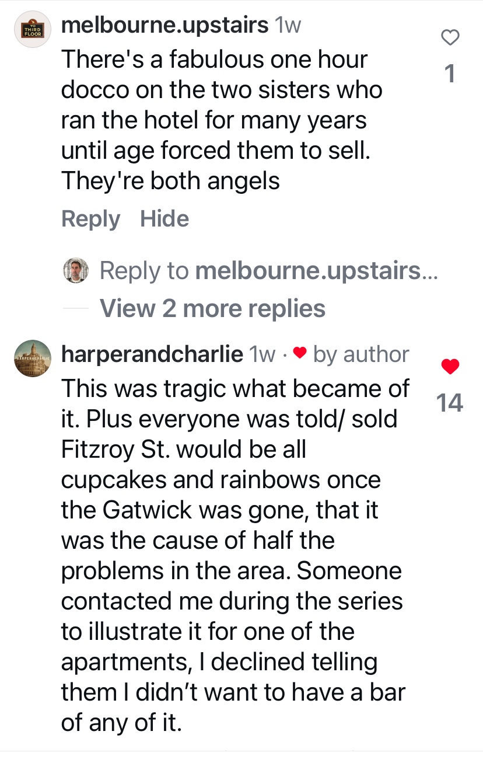Expand View 2 more replies
The width and height of the screenshot is (483, 759).
212,308
